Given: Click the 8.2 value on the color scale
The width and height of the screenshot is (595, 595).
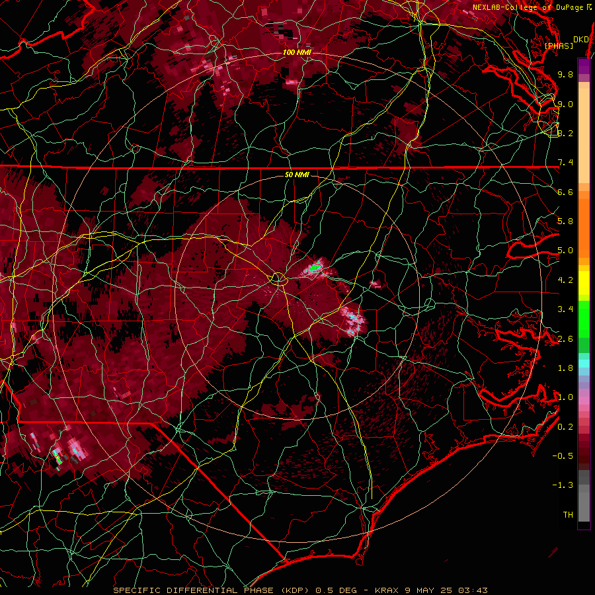Looking at the screenshot, I should coord(565,133).
